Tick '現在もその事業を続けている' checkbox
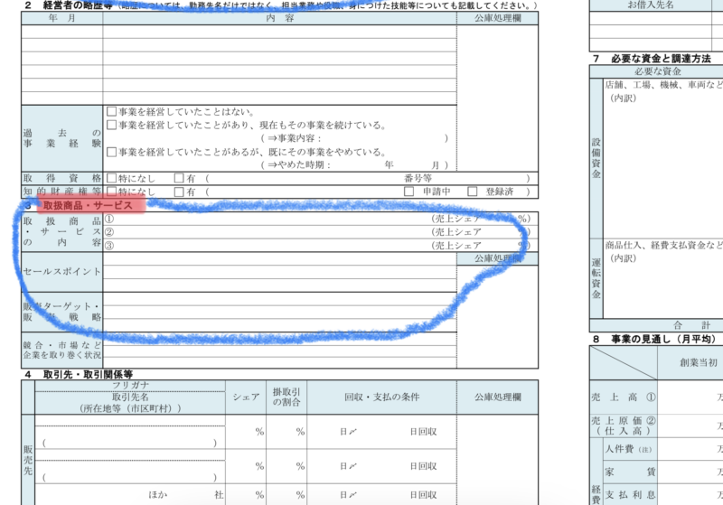This screenshot has height=505, width=723. 111,125
